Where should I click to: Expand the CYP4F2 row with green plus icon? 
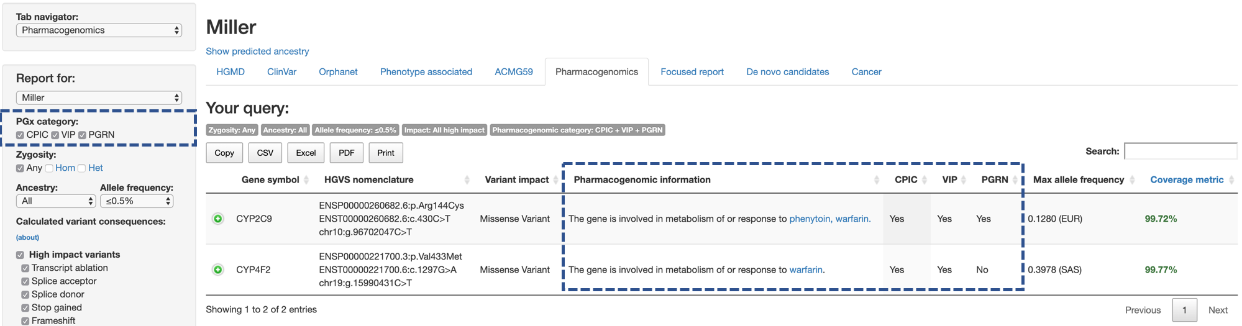(x=218, y=269)
